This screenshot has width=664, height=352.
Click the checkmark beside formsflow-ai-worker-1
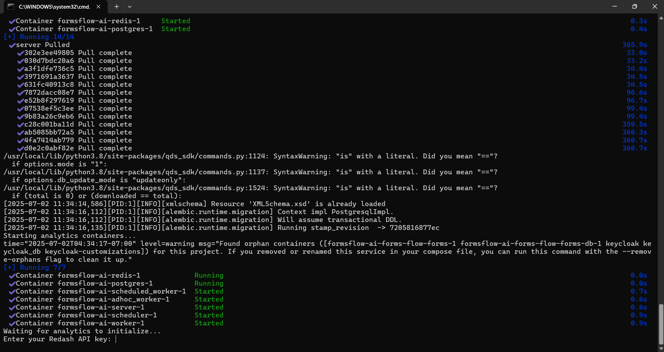[12, 323]
